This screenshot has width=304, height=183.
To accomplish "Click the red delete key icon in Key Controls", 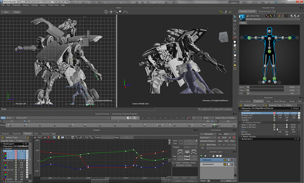I will pos(234,137).
